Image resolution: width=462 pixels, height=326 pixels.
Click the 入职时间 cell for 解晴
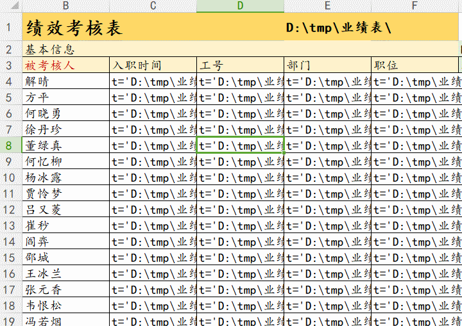coord(153,81)
